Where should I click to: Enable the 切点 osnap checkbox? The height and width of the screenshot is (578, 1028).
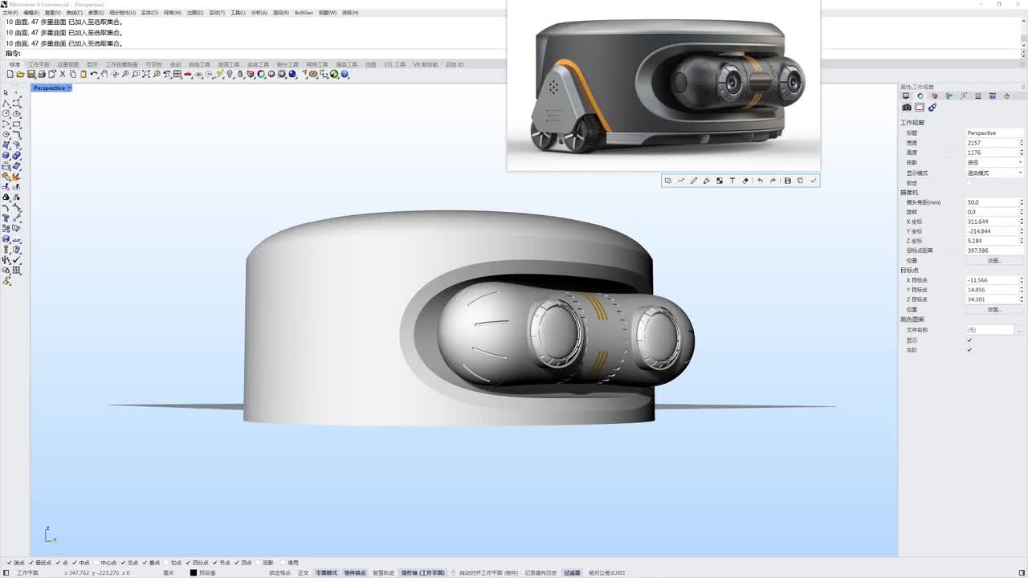[167, 563]
